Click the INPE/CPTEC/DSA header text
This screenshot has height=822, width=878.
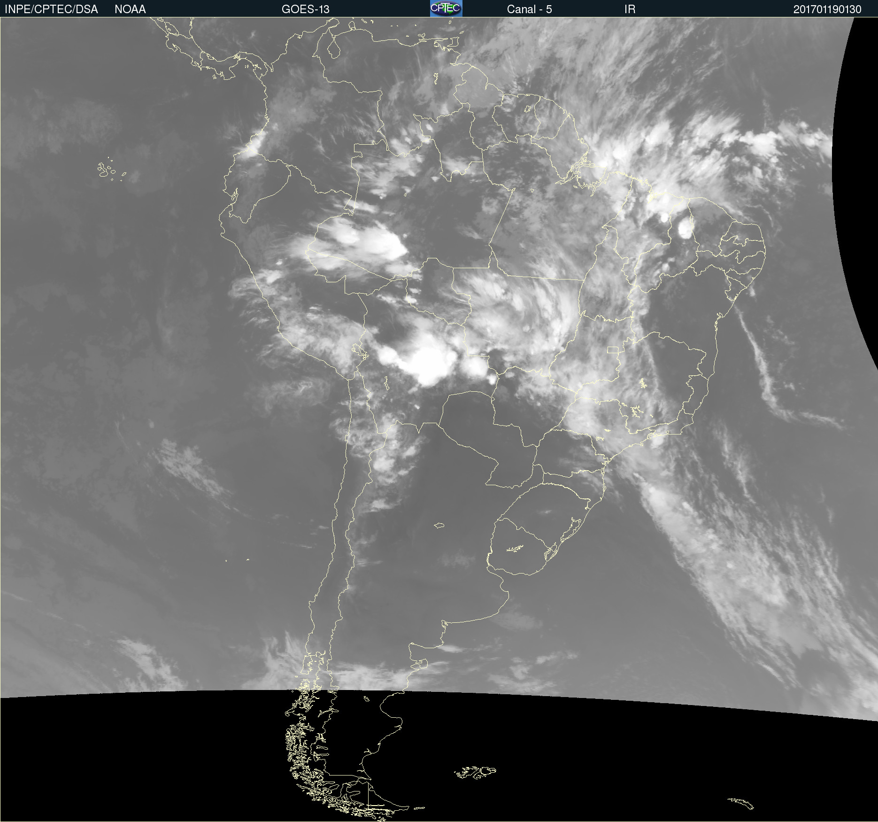[x=51, y=9]
